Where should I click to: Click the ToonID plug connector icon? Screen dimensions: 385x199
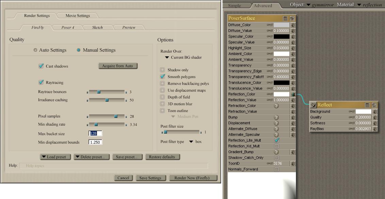293,163
